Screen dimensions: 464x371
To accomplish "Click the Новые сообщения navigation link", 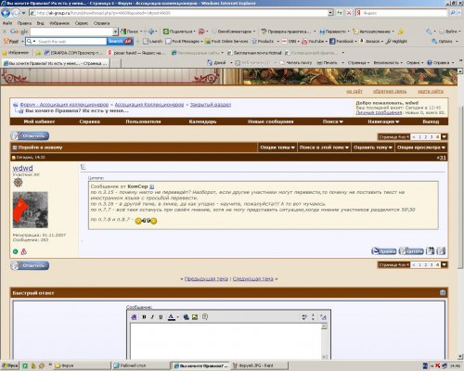I will pos(271,122).
